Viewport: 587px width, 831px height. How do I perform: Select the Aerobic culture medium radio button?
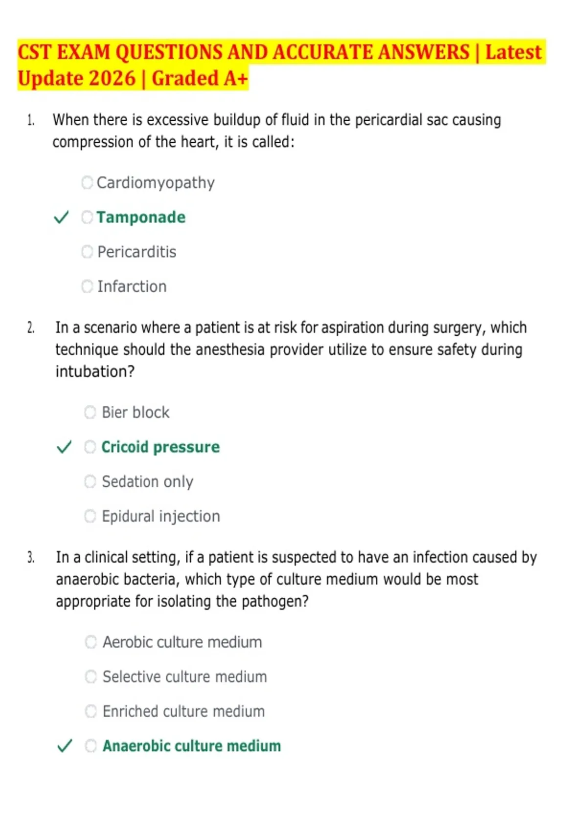[x=91, y=642]
